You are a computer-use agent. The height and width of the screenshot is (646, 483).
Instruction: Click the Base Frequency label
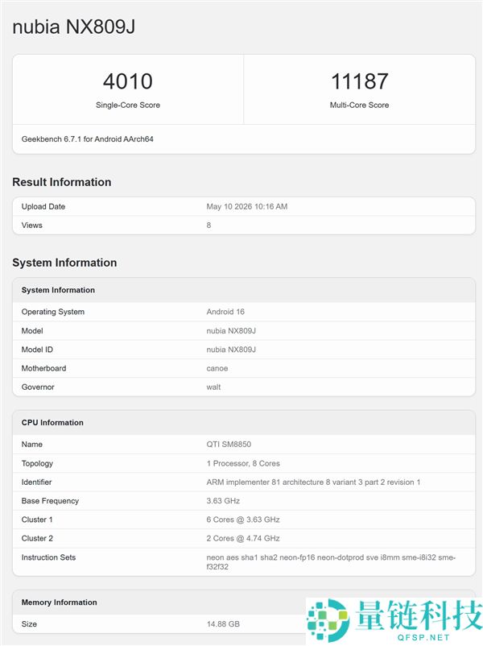pos(50,501)
